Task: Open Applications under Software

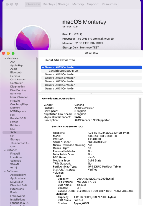Action: coord(18,179)
